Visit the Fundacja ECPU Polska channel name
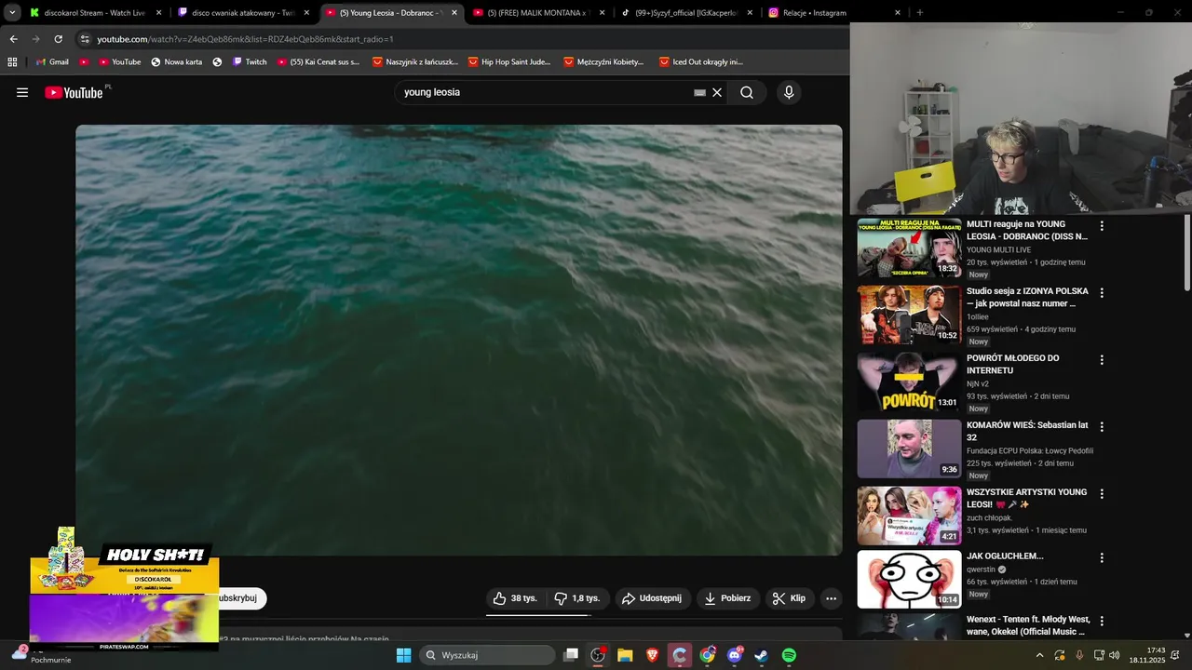The height and width of the screenshot is (670, 1192). 1030,450
